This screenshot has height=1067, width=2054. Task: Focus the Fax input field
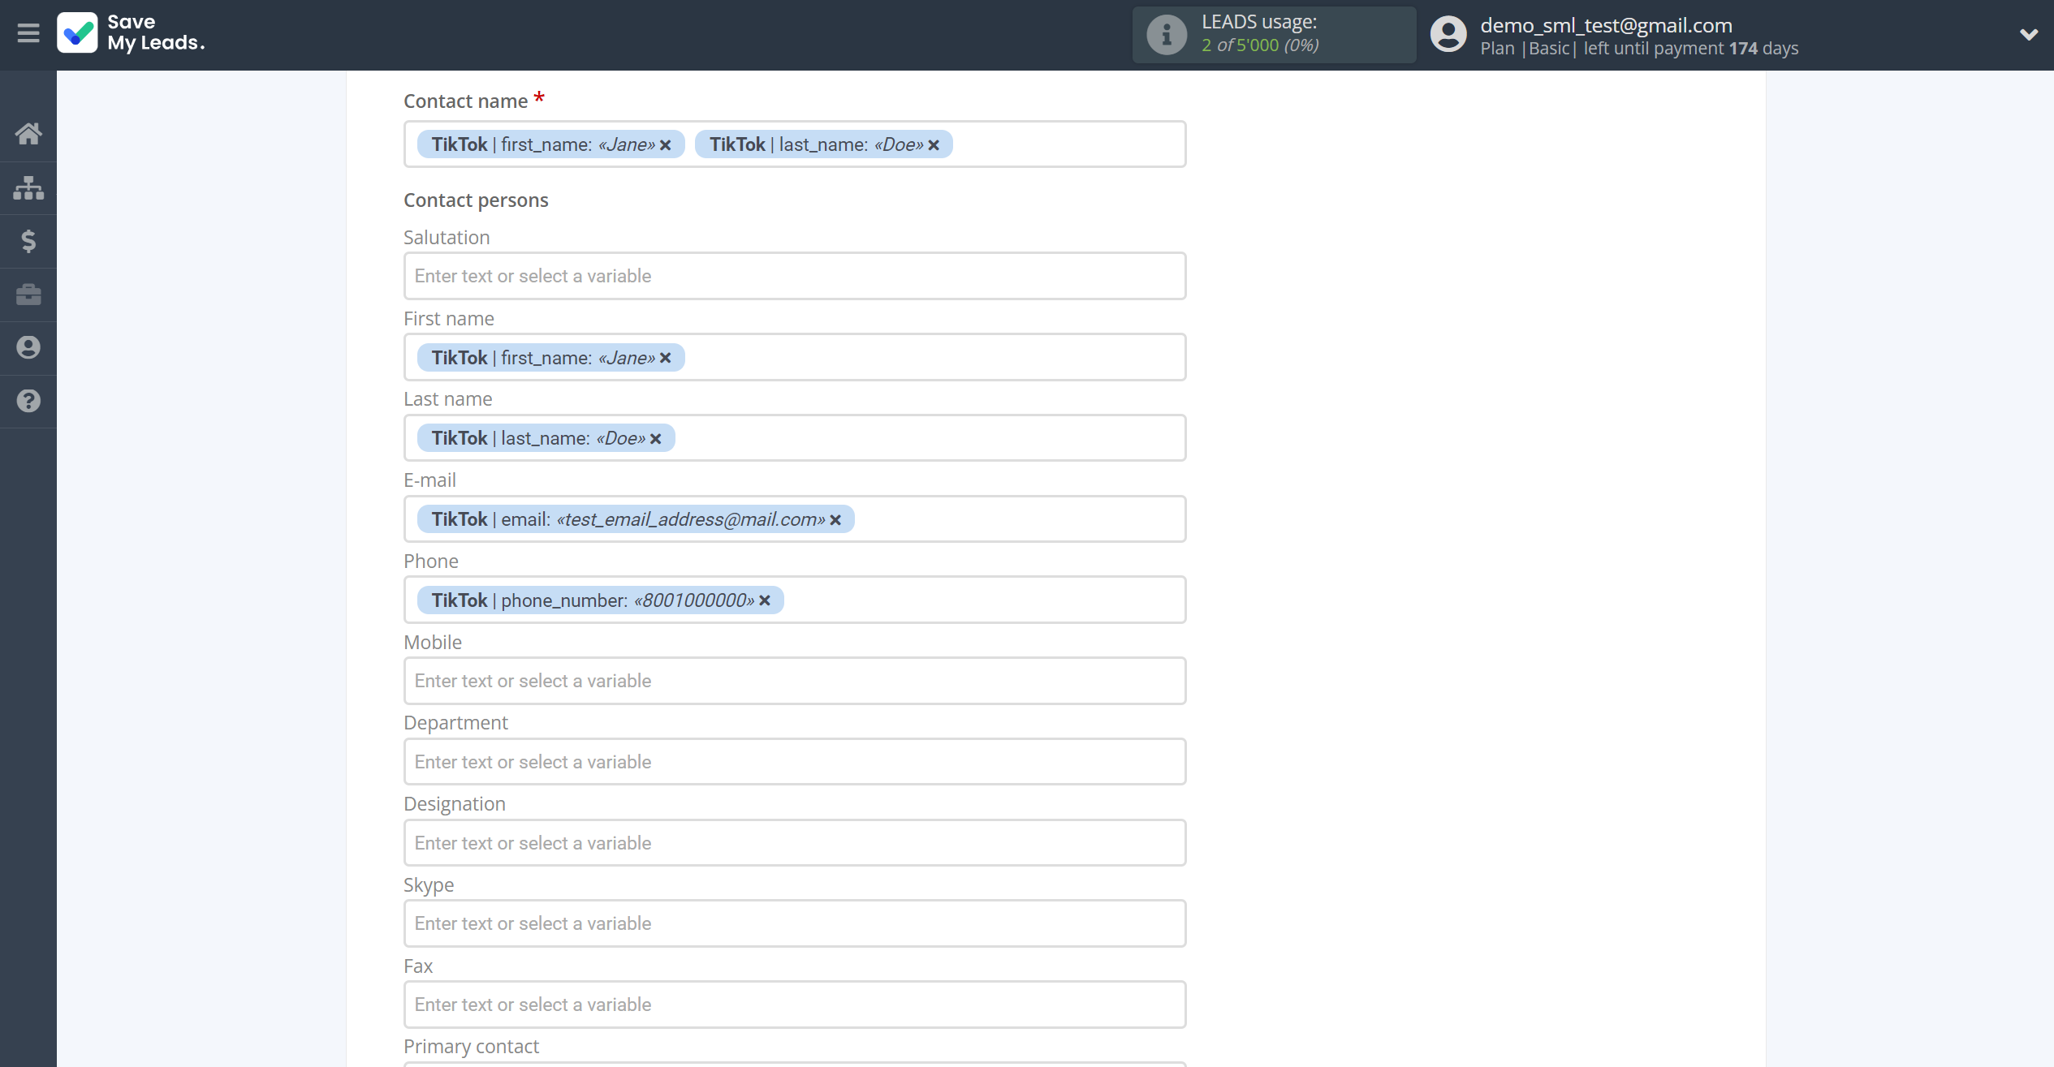(x=795, y=1005)
